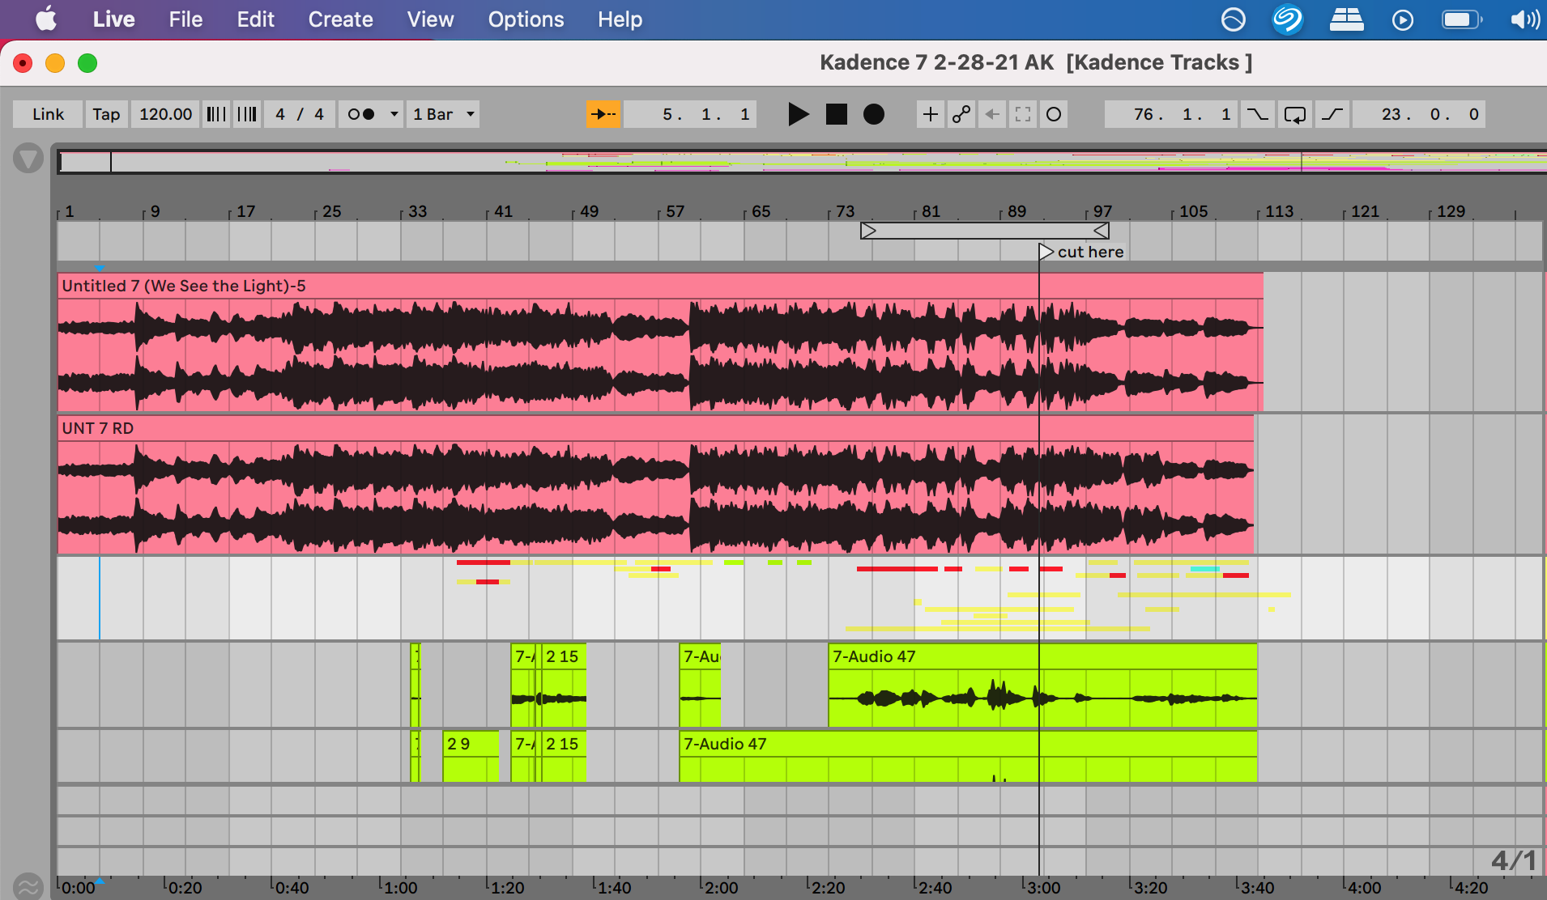The image size is (1547, 900).
Task: Open the Create menu
Action: point(340,19)
